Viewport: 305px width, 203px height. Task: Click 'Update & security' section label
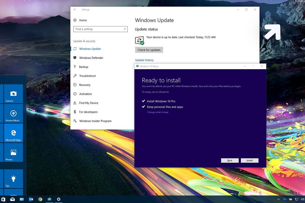point(84,41)
